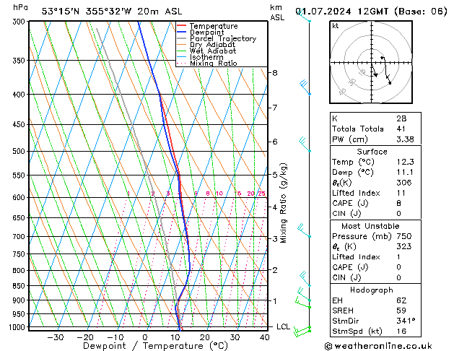Click the center of the hodograph plot
Viewport: 454px width, 351px height.
(372, 63)
